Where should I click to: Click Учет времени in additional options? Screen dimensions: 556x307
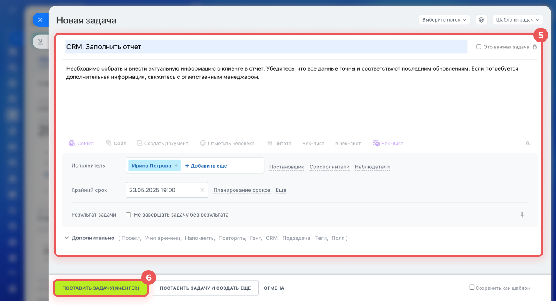[x=163, y=238]
